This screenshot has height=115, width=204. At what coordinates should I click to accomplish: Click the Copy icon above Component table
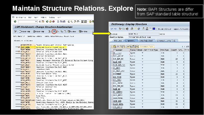click(x=115, y=47)
